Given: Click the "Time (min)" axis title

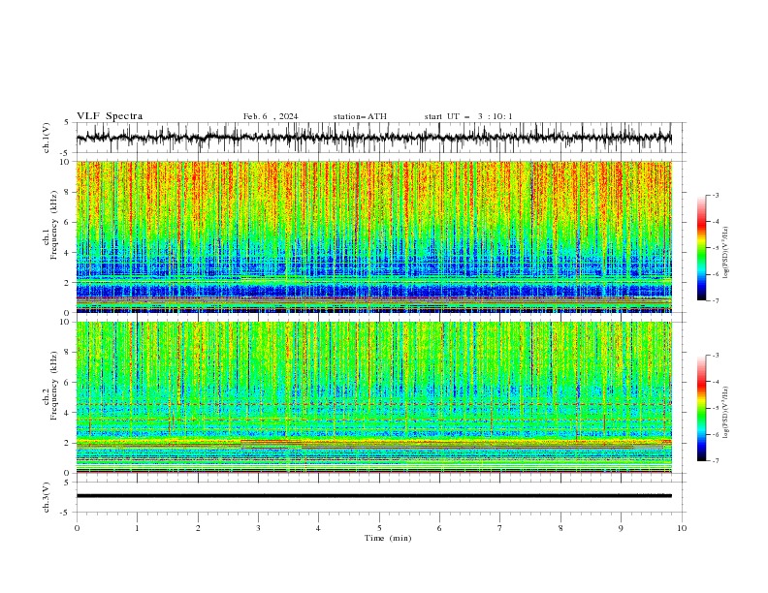Looking at the screenshot, I should point(388,538).
